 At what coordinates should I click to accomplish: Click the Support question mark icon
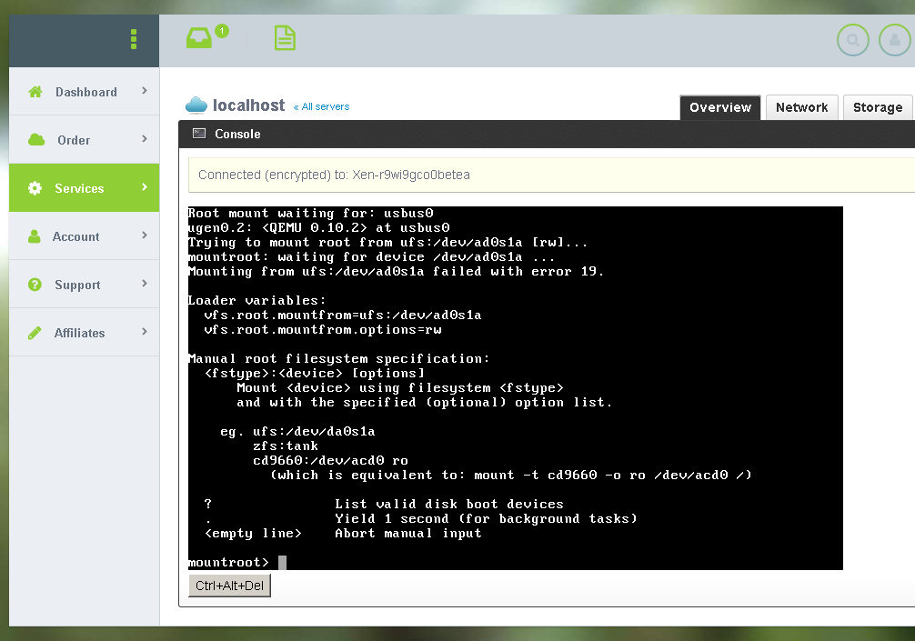click(x=35, y=285)
